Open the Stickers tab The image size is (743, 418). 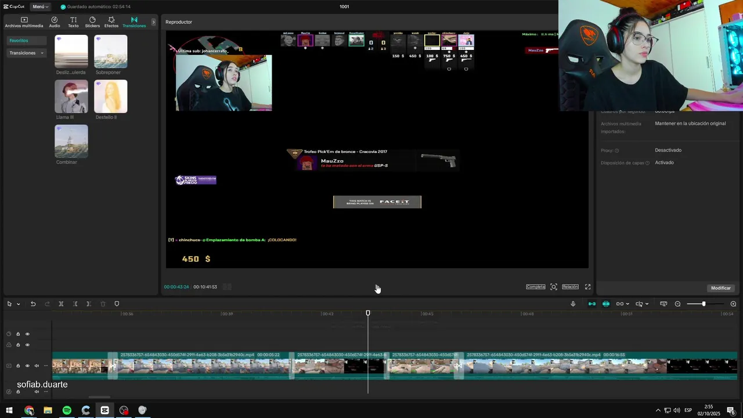pos(92,22)
